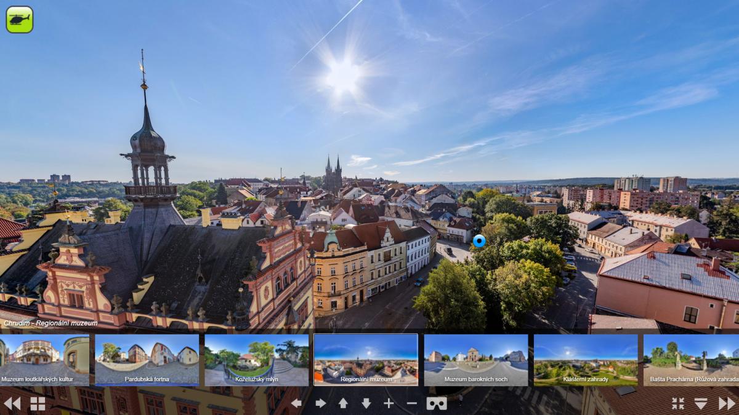Toggle fullscreen with the arrows icon
The height and width of the screenshot is (415, 739).
[678, 403]
